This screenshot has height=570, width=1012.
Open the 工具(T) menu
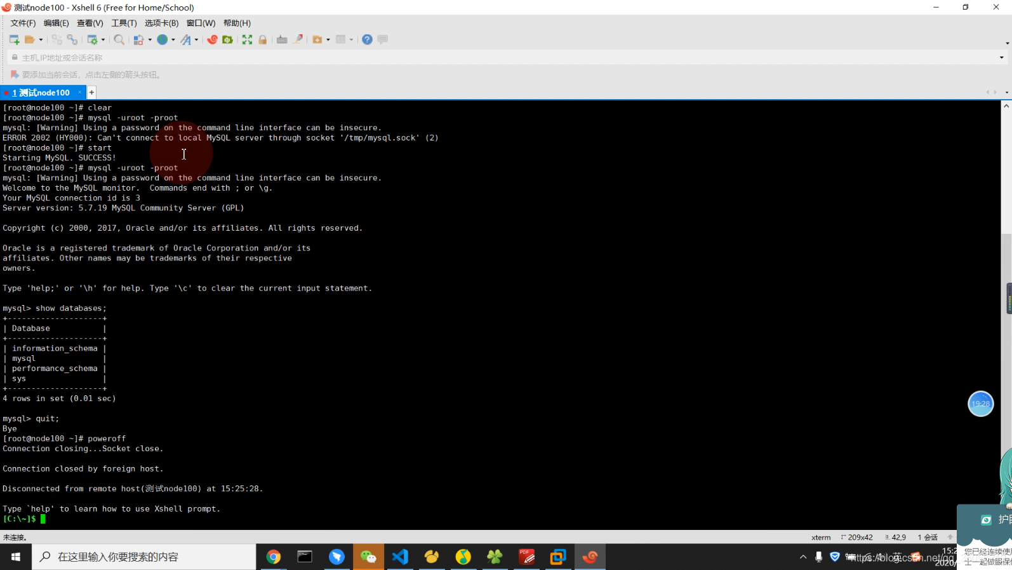(124, 23)
